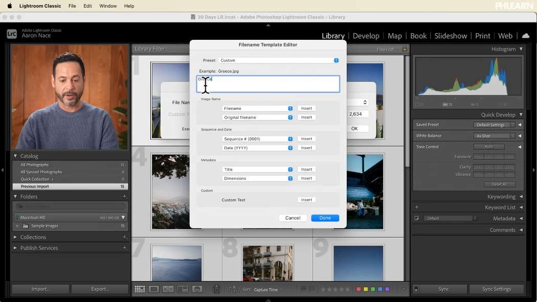This screenshot has width=537, height=302.
Task: Open the Edit menu
Action: click(x=87, y=6)
